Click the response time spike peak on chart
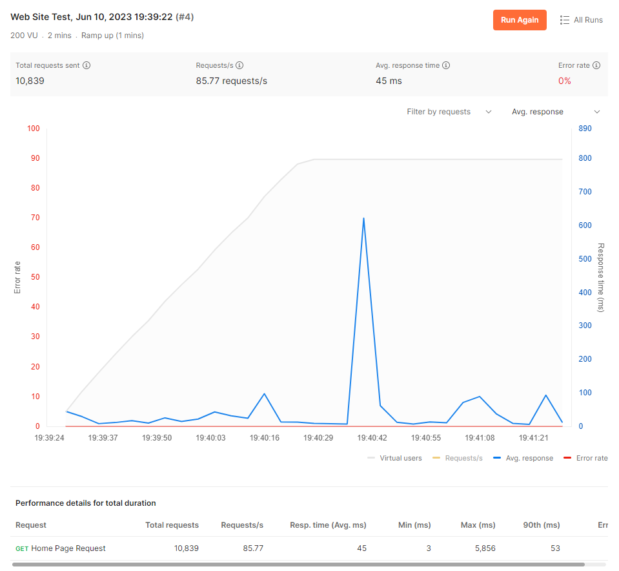This screenshot has width=619, height=571. pos(363,218)
